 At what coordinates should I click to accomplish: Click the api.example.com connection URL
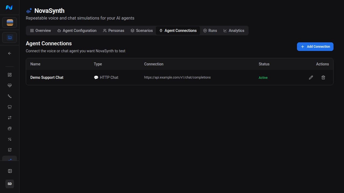pos(177,77)
